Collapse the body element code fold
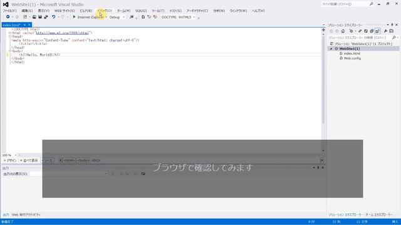Viewport: 401px width, 225px height. tap(10, 51)
